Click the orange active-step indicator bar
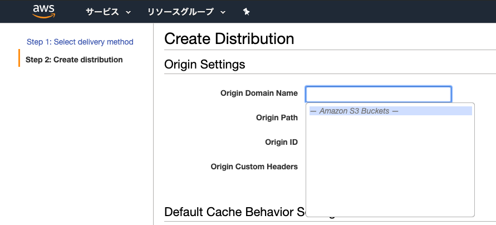The image size is (496, 225). pyautogui.click(x=19, y=58)
